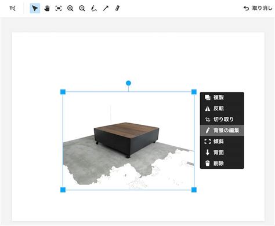Choose 傾斜 skew option
The image size is (275, 226).
tap(222, 142)
